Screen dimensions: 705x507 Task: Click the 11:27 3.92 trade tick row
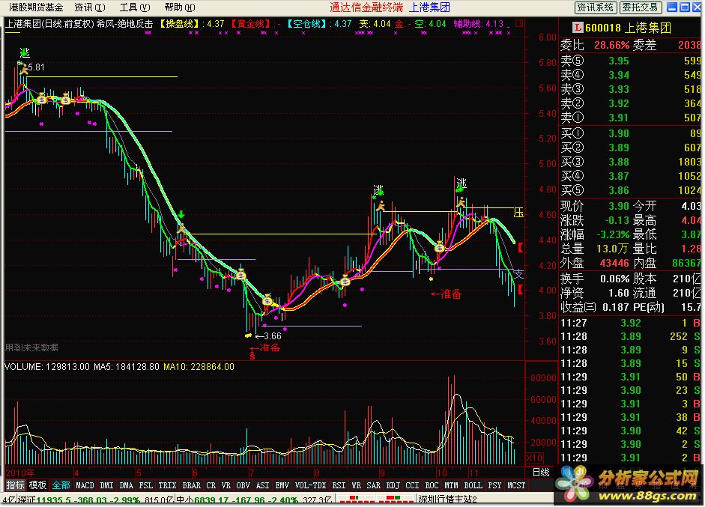[630, 323]
